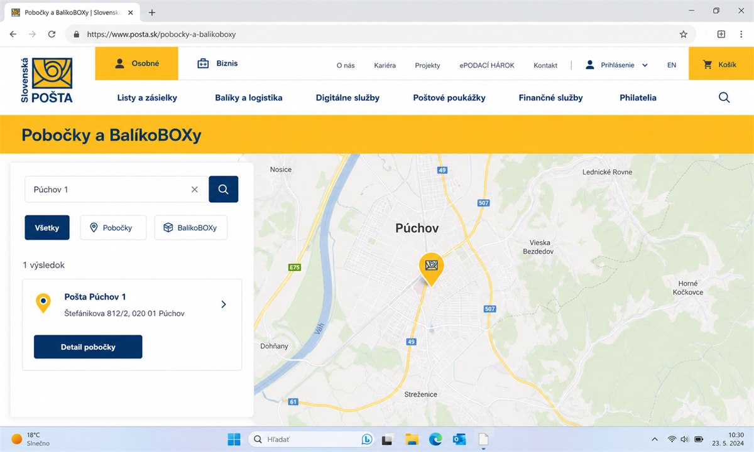Open the site search magnifier icon

(724, 97)
